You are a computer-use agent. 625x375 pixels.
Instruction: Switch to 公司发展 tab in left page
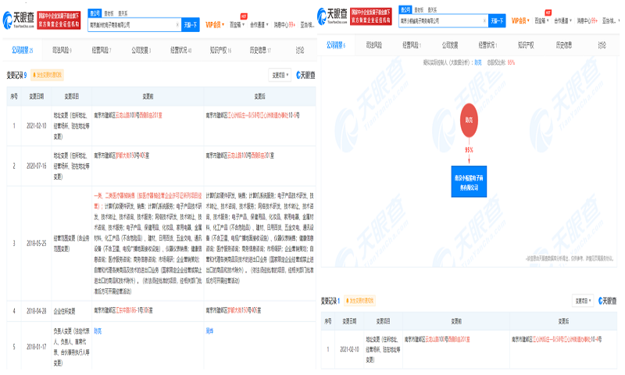(141, 50)
